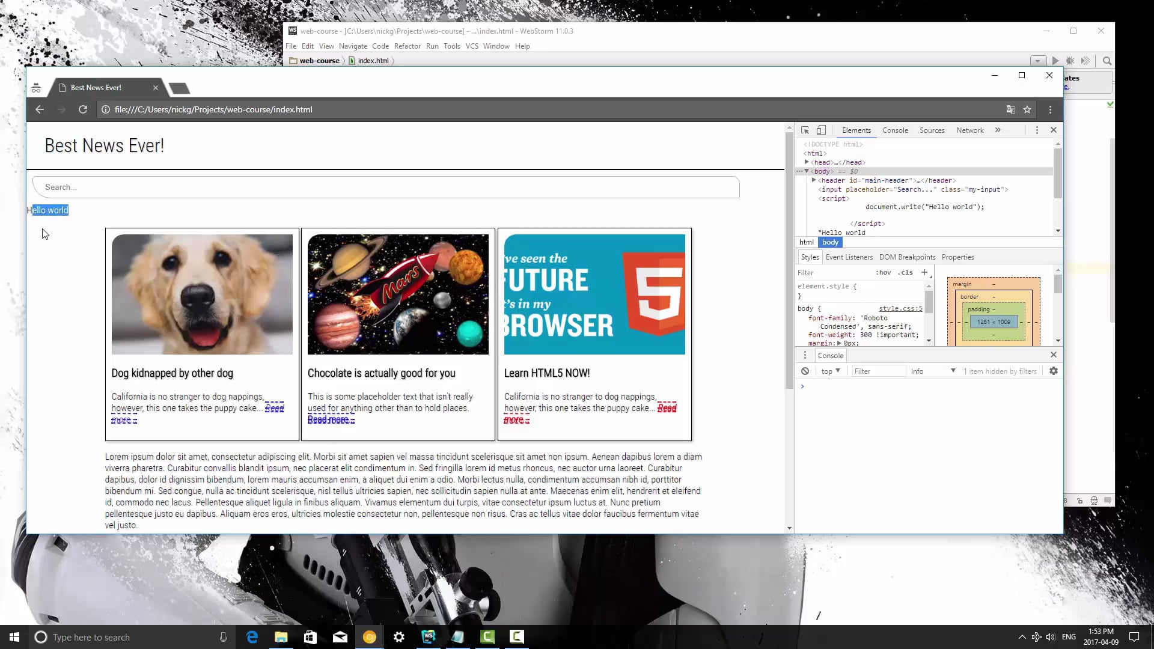Click the clear console icon

(x=805, y=371)
